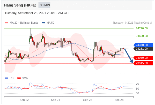Image resolution: width=155 pixels, height=105 pixels.
Task: Click the blue downward forecast arrow
Action: [x=129, y=56]
